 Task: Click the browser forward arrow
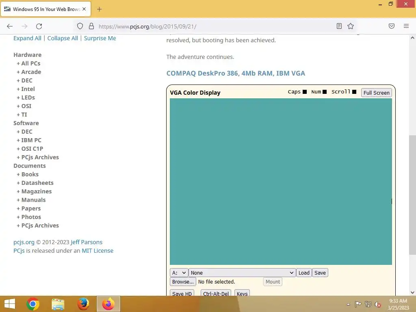coord(24,26)
